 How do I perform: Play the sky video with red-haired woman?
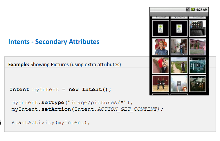tap(179, 84)
